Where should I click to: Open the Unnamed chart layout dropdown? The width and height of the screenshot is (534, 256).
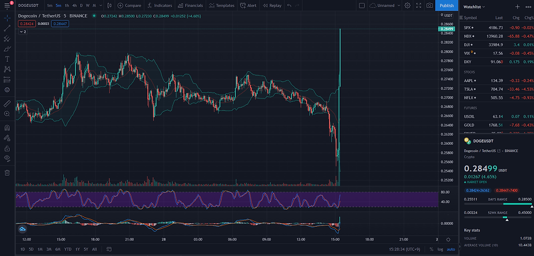click(385, 5)
